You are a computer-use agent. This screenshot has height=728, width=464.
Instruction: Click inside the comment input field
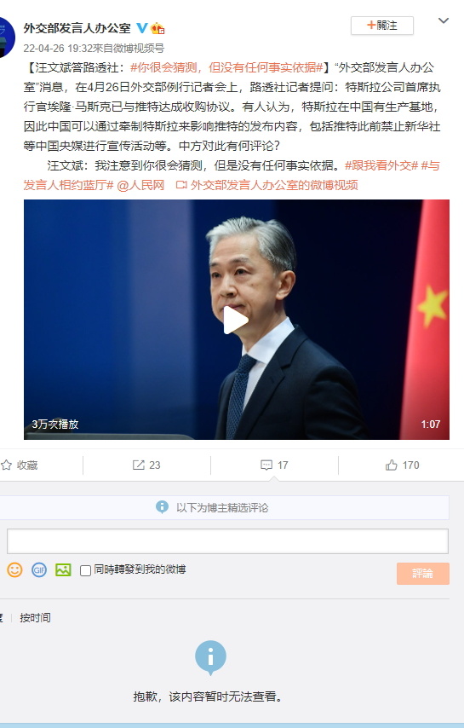[x=227, y=541]
